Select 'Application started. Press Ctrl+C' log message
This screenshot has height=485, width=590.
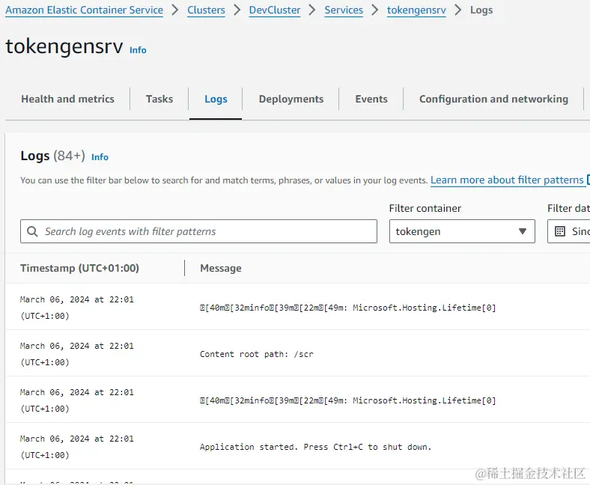pos(315,447)
